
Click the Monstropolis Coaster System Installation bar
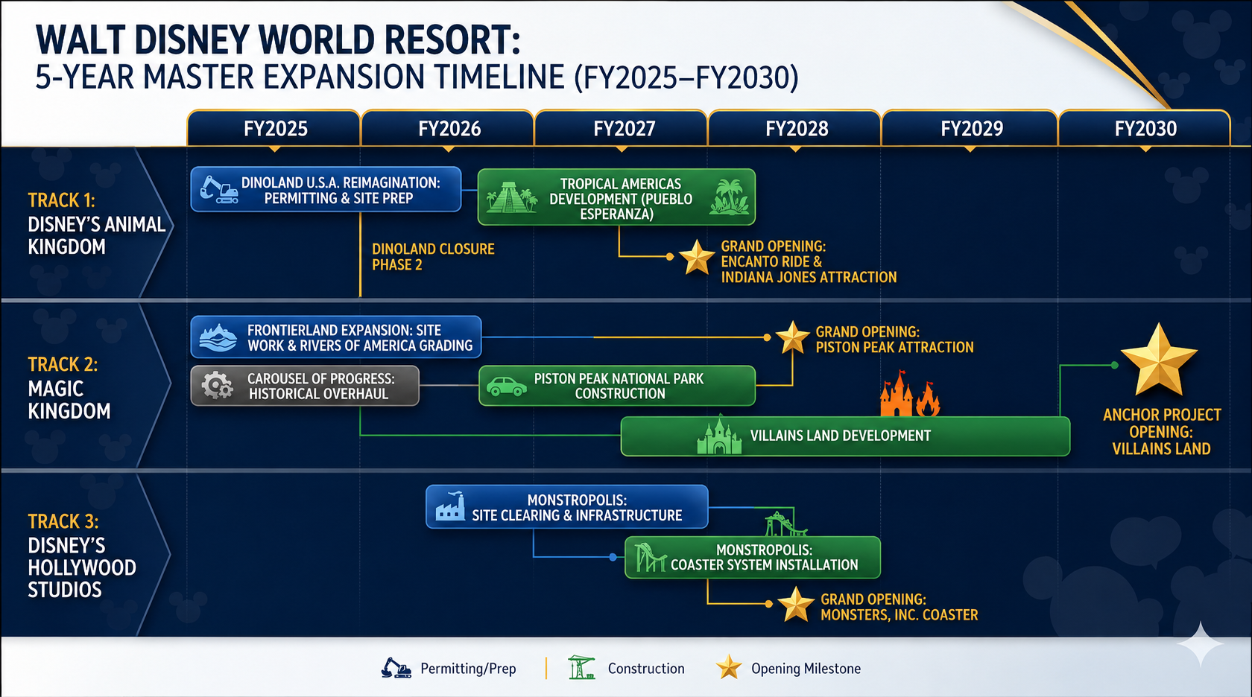pyautogui.click(x=753, y=557)
